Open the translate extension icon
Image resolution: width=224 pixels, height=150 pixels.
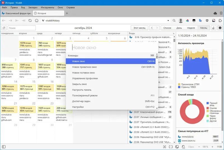[200, 21]
